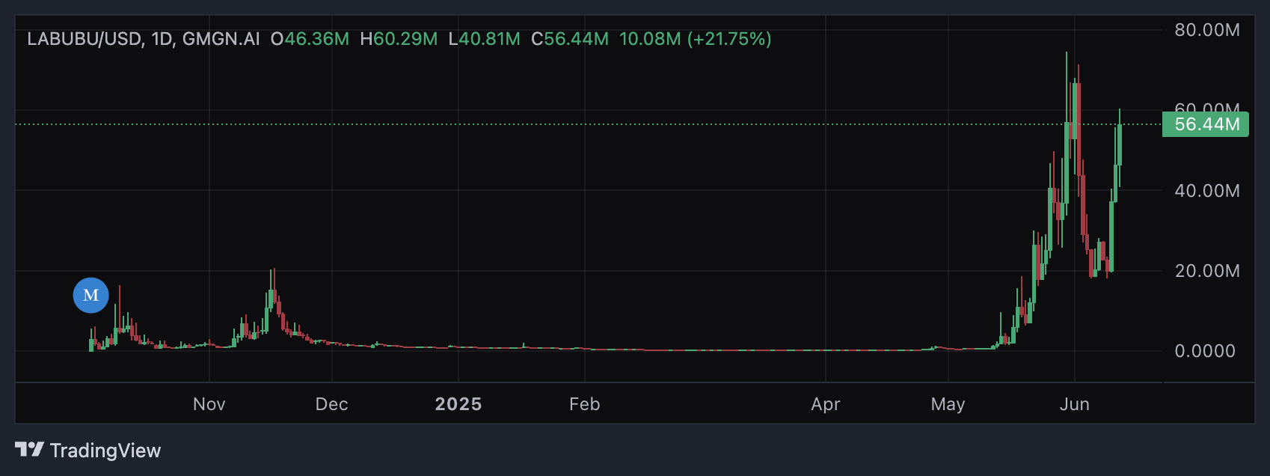Click the Feb date axis label
Screen dimensions: 1270x476
pos(585,404)
